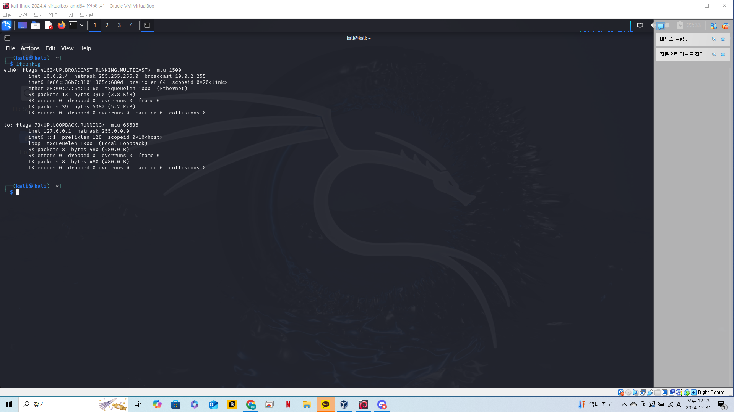The image size is (734, 412).
Task: Toggle the VirtualBox notification center button
Action: 661,26
